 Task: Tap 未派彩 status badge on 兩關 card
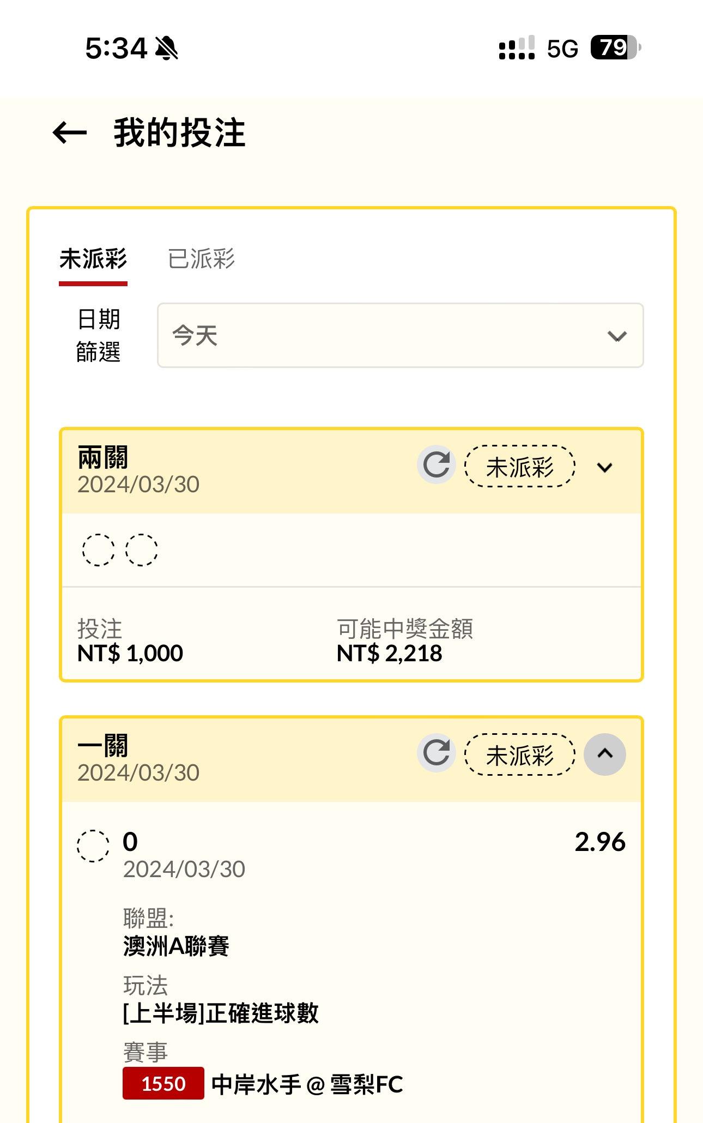coord(519,467)
